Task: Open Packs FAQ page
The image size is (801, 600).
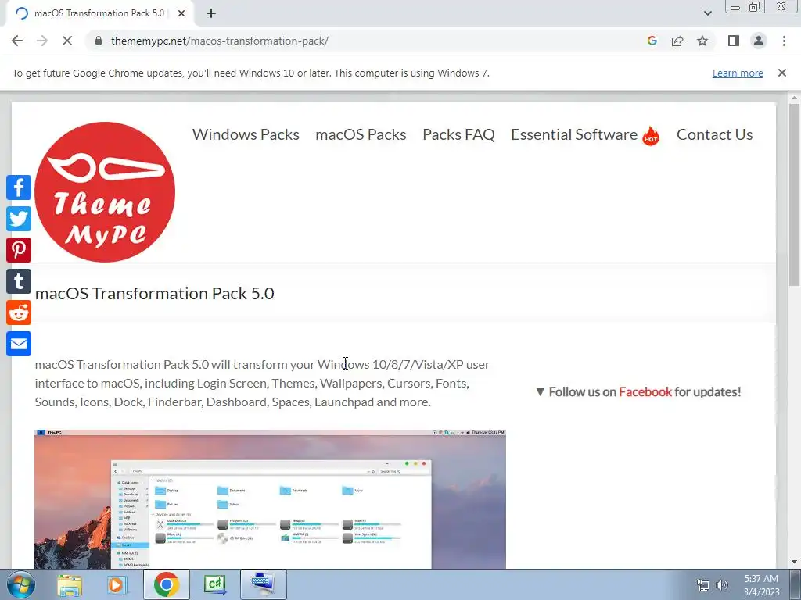Action: (458, 134)
